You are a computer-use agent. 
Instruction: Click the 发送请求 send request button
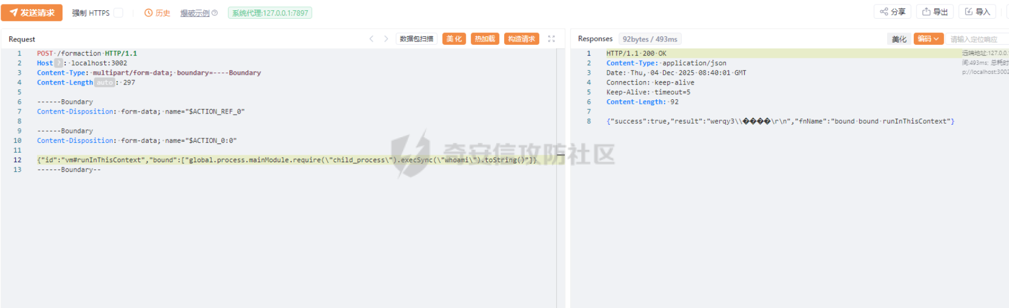pyautogui.click(x=32, y=12)
